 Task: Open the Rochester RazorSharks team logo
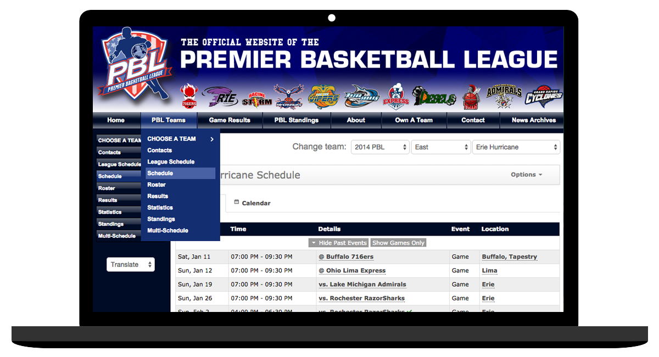361,97
